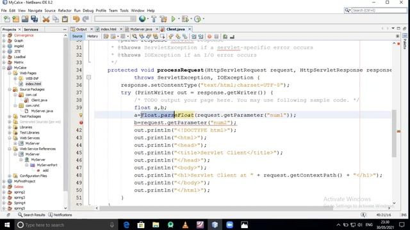410x230 pixels.
Task: Click the Projects panel vertical scrollbar
Action: pyautogui.click(x=65, y=115)
